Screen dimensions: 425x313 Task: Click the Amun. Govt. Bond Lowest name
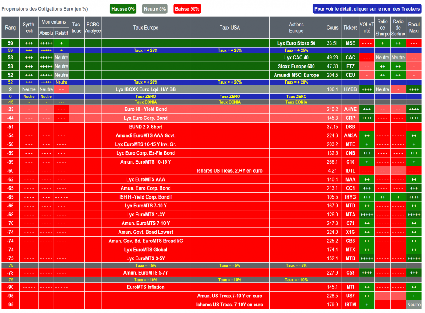click(x=146, y=232)
